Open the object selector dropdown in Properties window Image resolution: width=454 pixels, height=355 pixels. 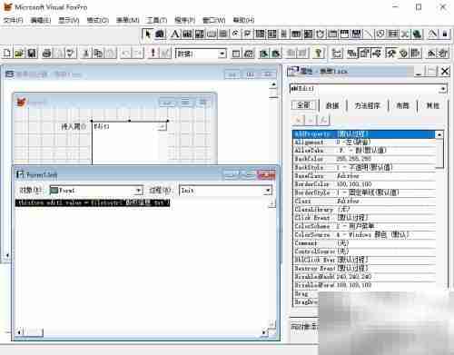click(x=443, y=89)
